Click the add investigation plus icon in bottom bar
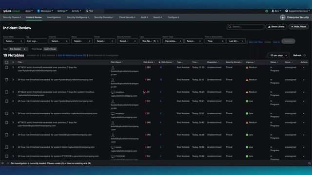Viewport: 312px width, 175px height. point(8,163)
